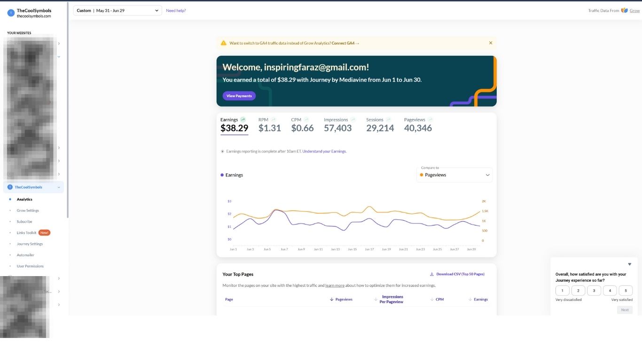642x360 pixels.
Task: Click the sun icon before the earnings reporting note
Action: pos(223,151)
